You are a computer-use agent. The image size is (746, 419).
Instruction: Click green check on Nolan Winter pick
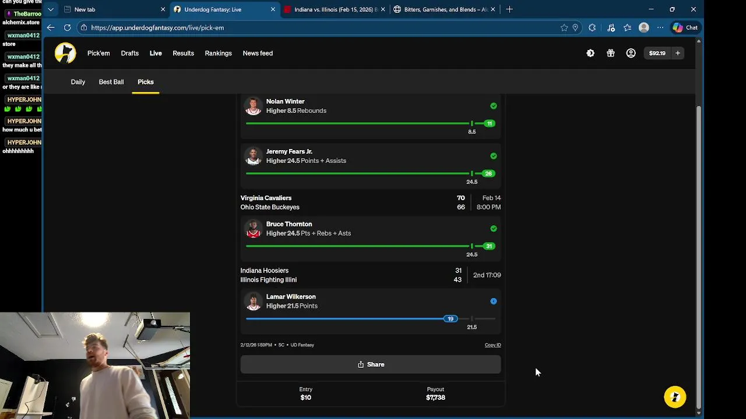494,106
